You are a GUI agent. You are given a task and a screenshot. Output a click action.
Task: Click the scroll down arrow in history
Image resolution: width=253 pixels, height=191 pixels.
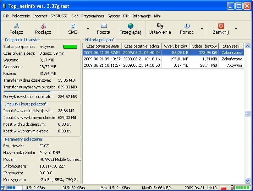point(247,180)
